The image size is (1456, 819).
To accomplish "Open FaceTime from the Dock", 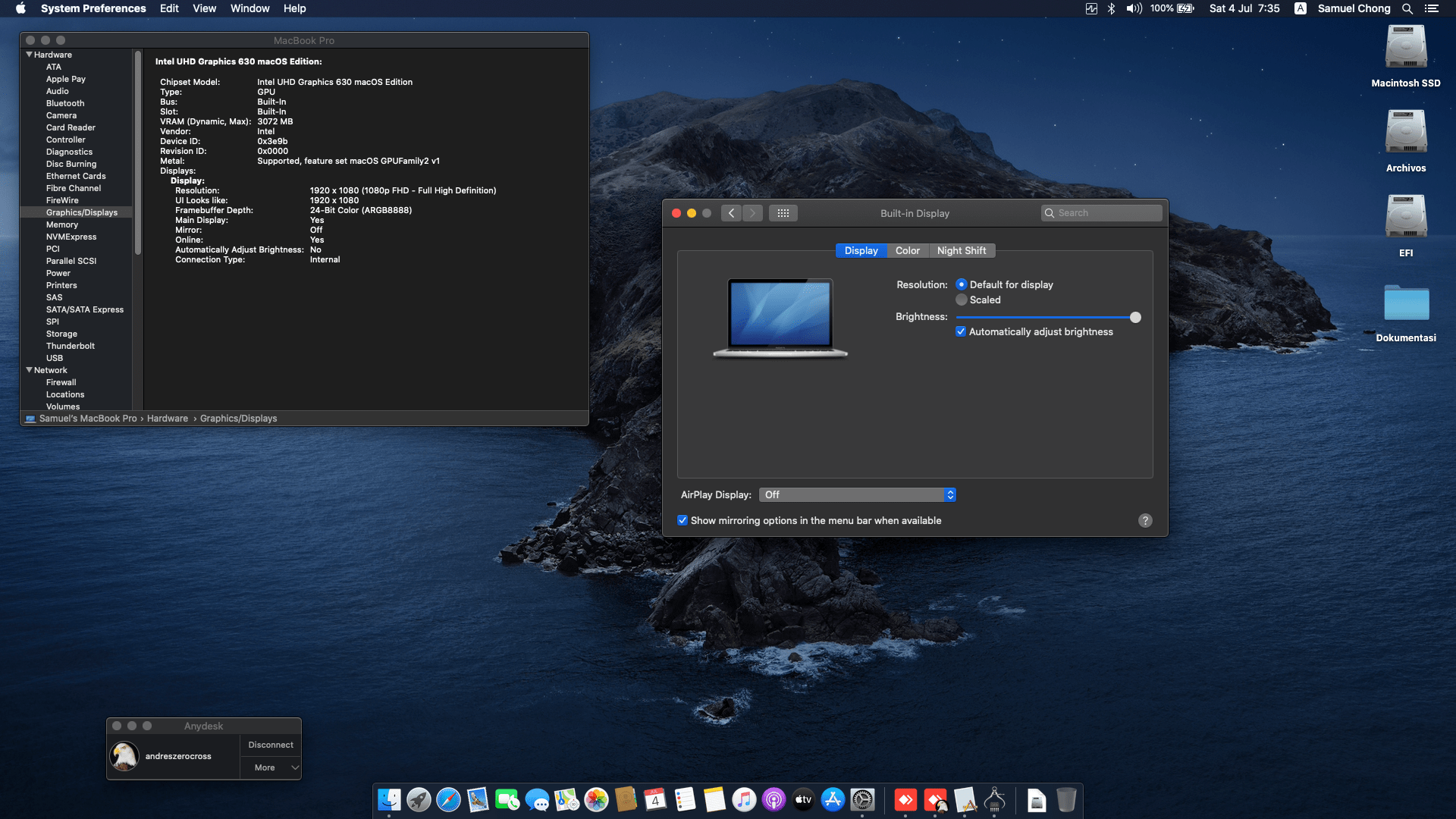I will click(x=507, y=799).
